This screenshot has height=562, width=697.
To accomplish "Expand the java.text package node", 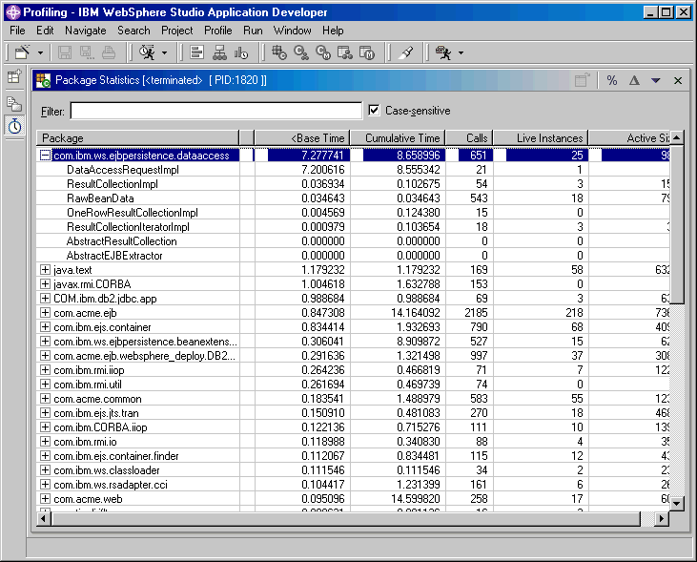I will tap(45, 270).
